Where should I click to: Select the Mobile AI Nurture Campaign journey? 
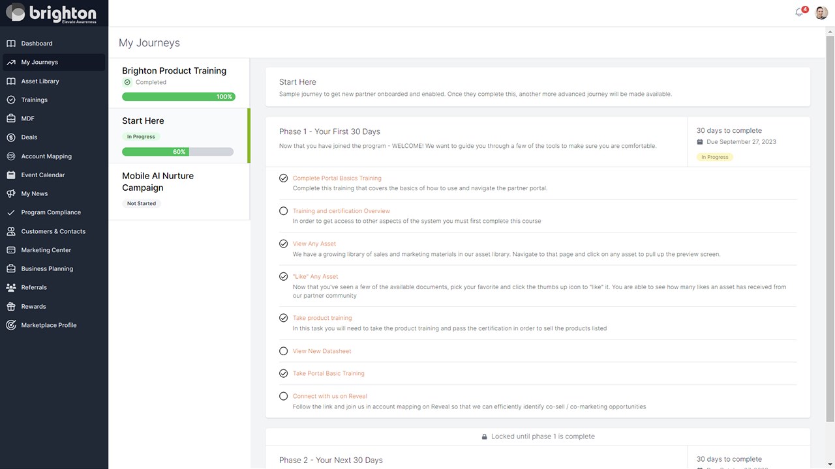[x=158, y=182]
